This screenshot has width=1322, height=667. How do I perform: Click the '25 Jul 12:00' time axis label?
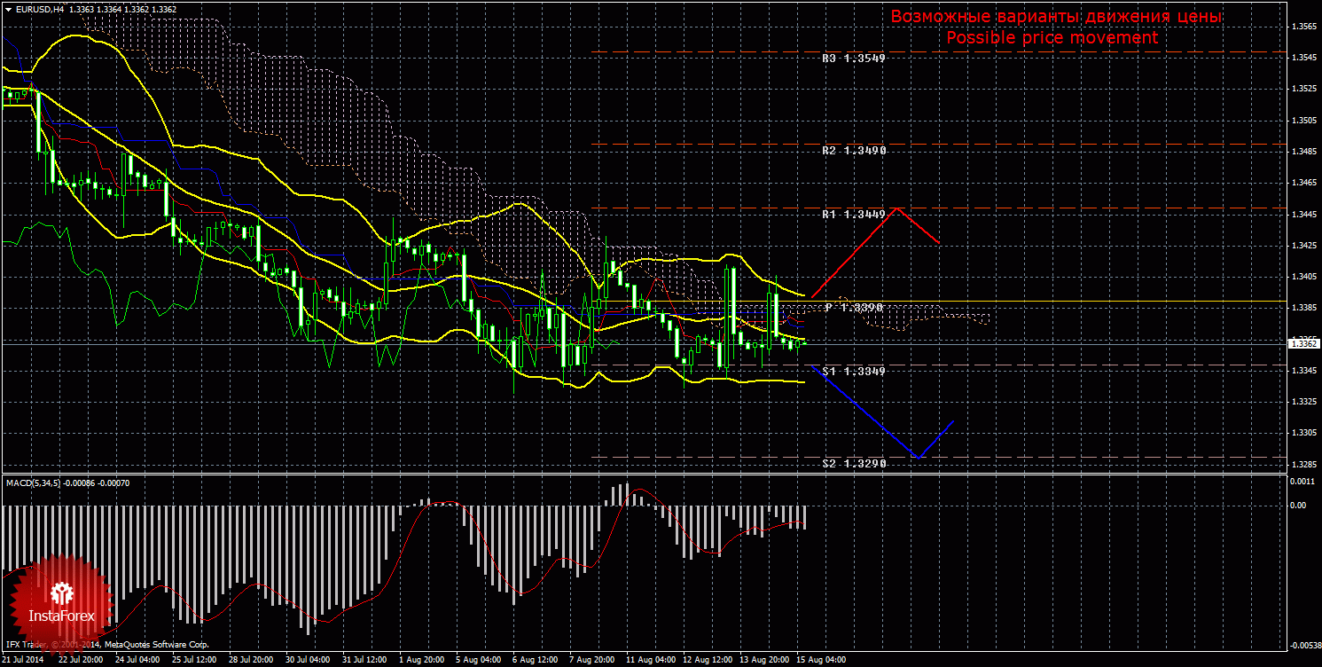(x=195, y=660)
